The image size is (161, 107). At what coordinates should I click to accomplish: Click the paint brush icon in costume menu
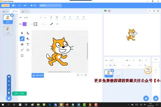[9, 89]
